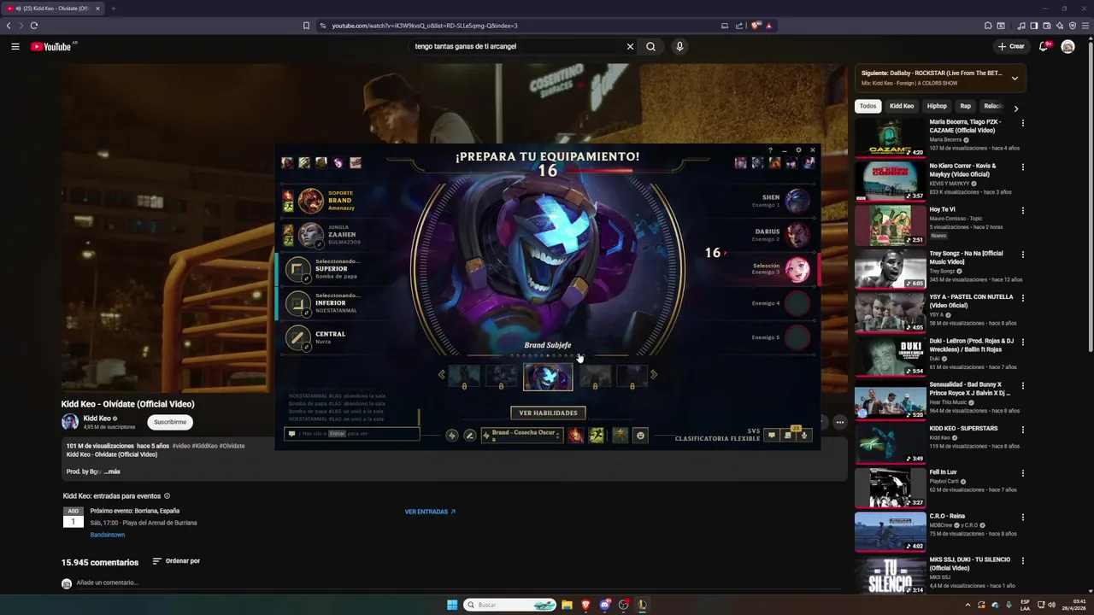Go to the YouTube home logo
The height and width of the screenshot is (615, 1094).
(x=51, y=46)
